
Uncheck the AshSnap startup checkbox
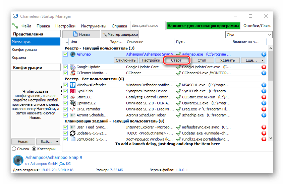(66, 54)
